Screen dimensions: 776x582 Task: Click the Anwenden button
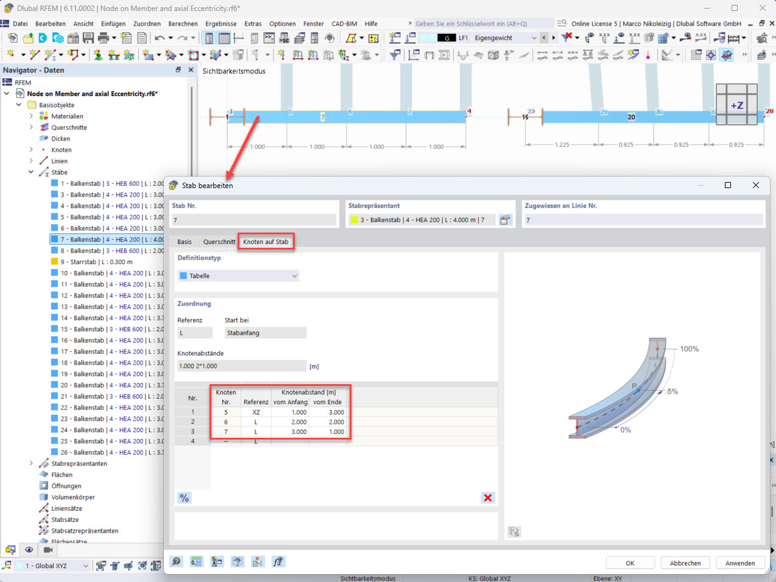pyautogui.click(x=740, y=563)
